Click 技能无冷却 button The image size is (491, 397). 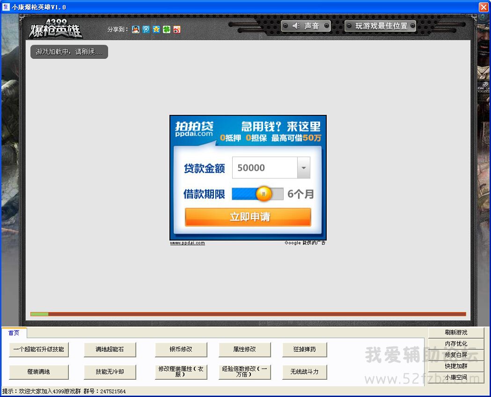(x=110, y=372)
